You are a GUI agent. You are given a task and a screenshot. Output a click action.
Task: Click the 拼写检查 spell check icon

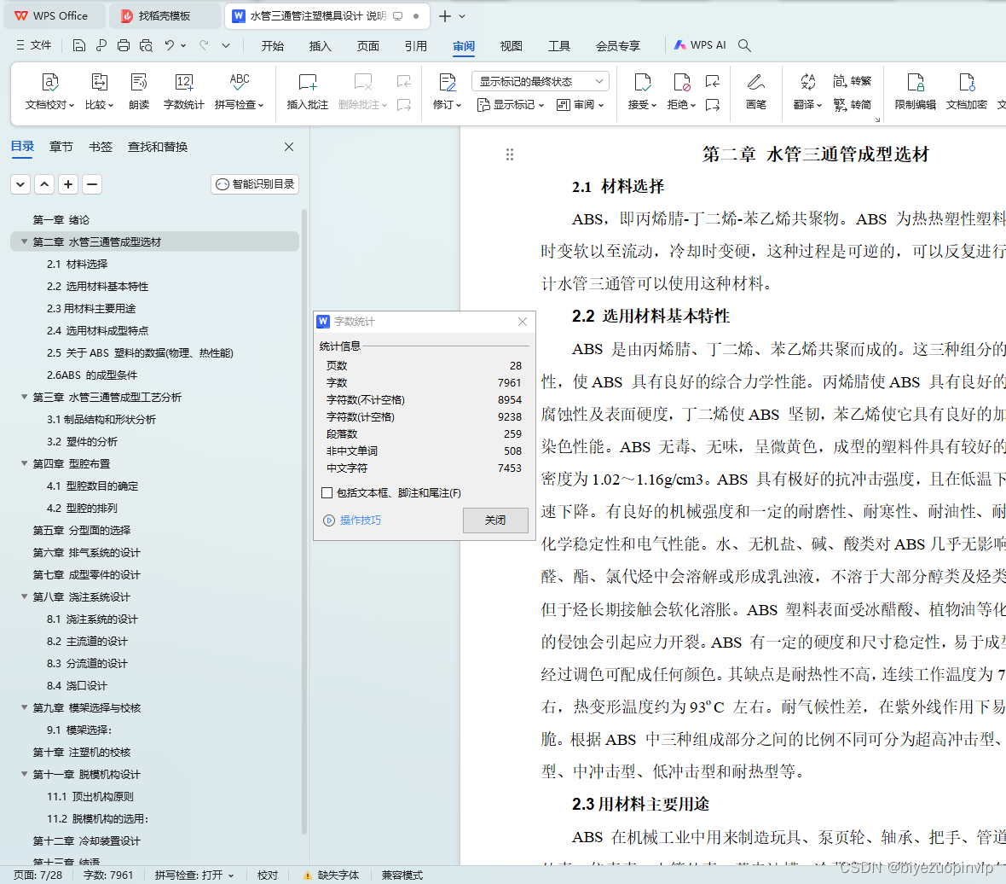pyautogui.click(x=240, y=82)
